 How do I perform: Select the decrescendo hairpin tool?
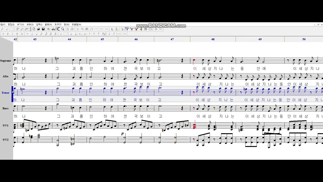click(124, 34)
